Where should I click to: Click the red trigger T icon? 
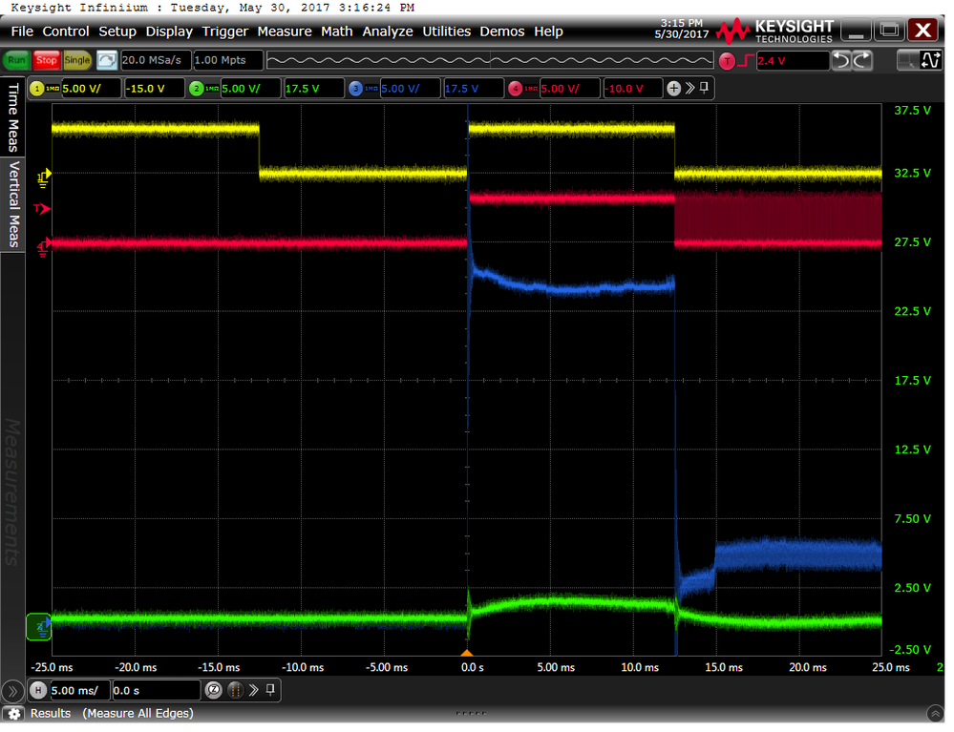[727, 61]
